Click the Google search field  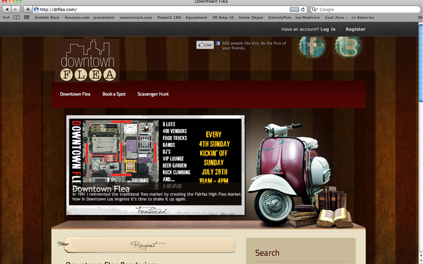(365, 10)
